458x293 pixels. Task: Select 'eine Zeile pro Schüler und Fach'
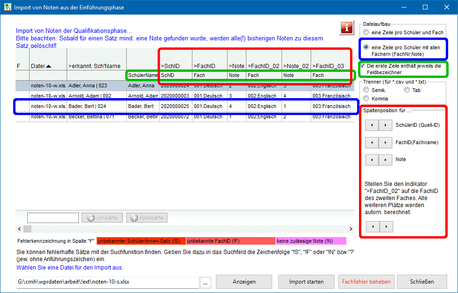tap(366, 33)
